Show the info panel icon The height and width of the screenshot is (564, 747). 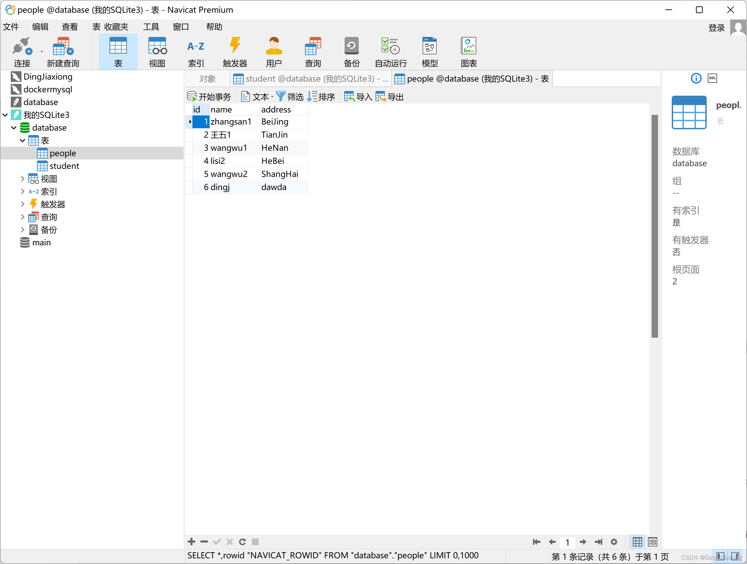pos(696,78)
